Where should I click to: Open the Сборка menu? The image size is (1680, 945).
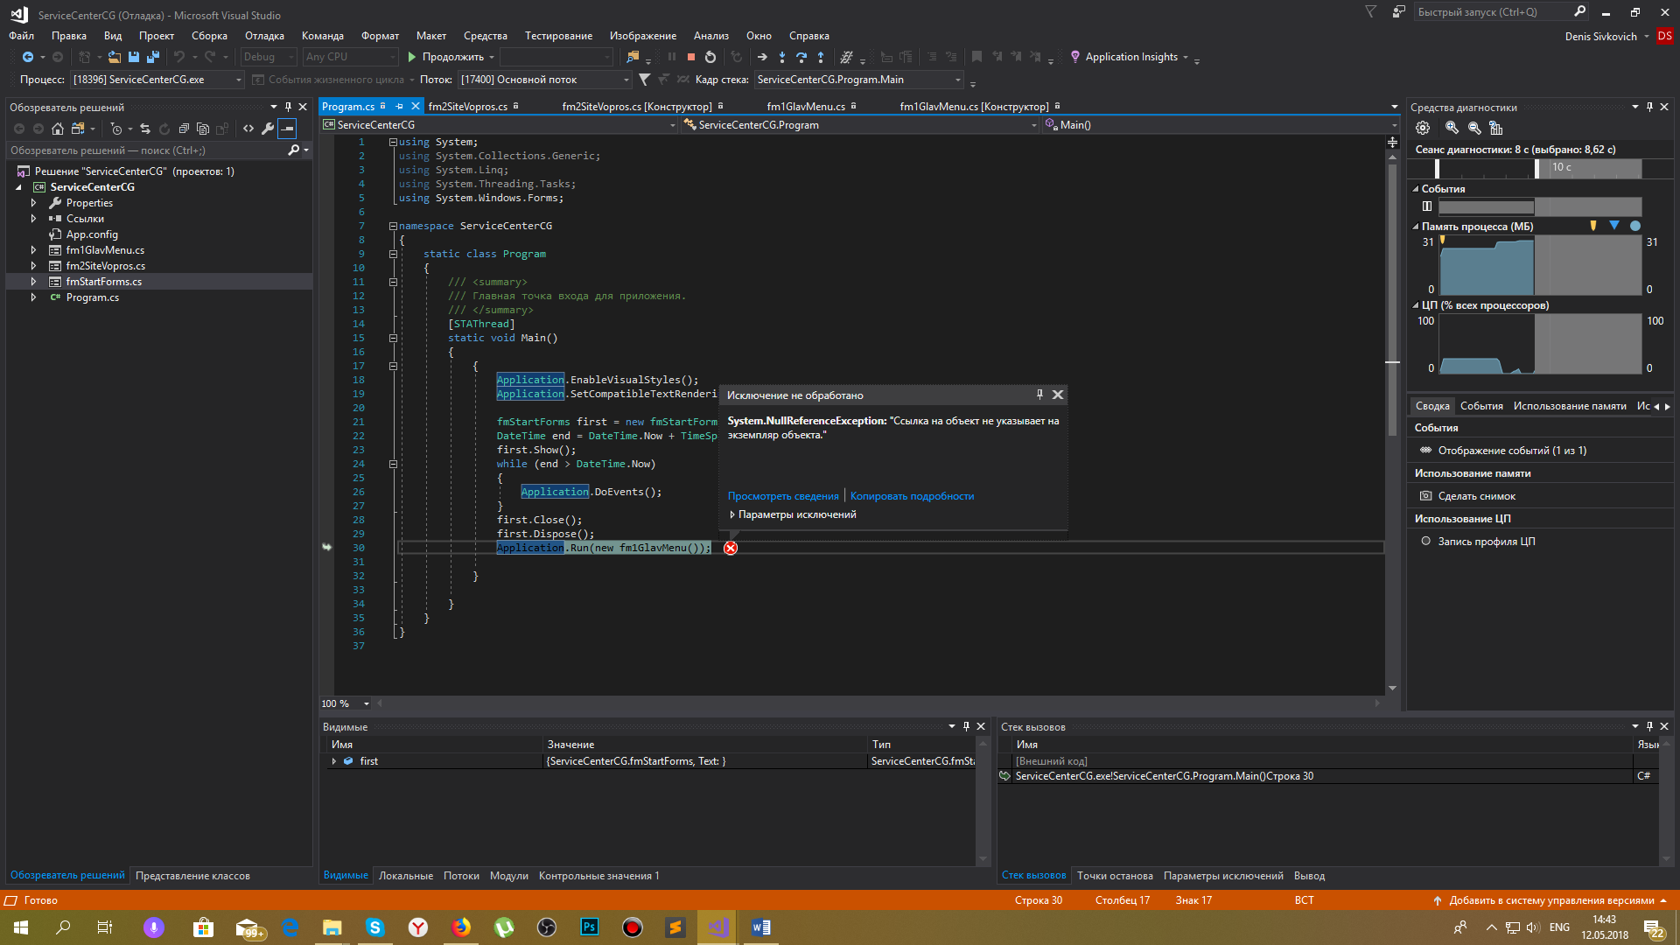pyautogui.click(x=209, y=36)
